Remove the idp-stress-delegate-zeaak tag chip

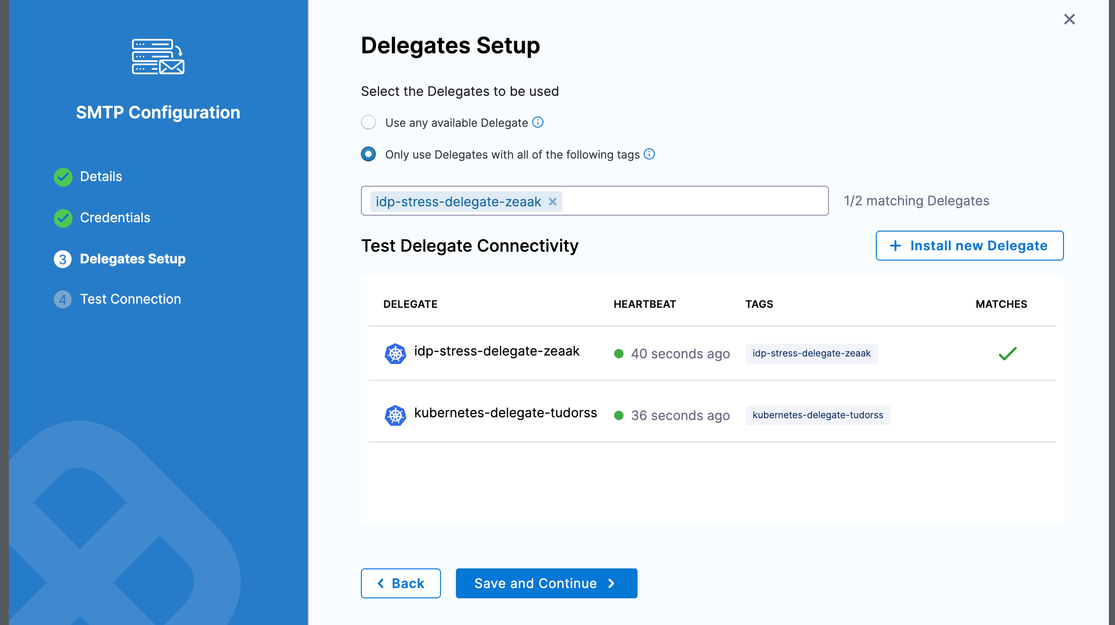[x=553, y=202]
